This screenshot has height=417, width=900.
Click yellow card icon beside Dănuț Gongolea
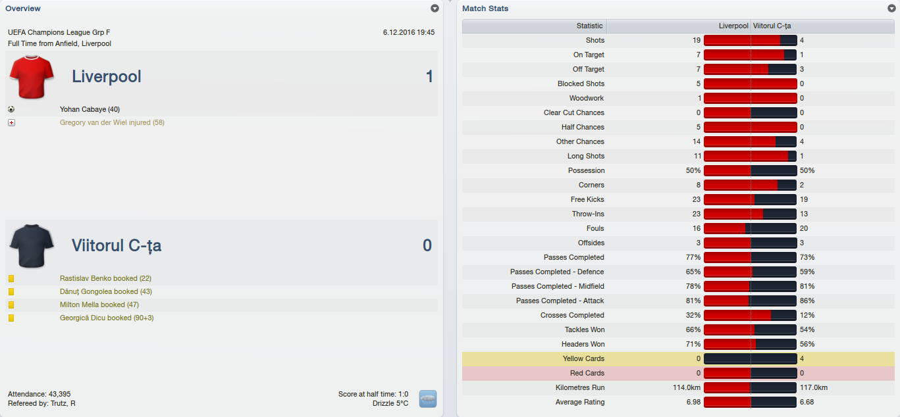(11, 292)
